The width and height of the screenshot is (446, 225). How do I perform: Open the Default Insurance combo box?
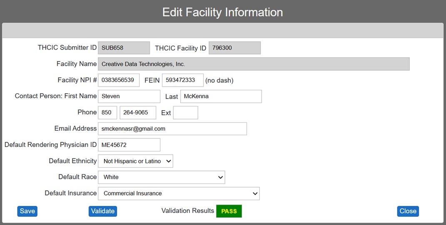tap(179, 193)
